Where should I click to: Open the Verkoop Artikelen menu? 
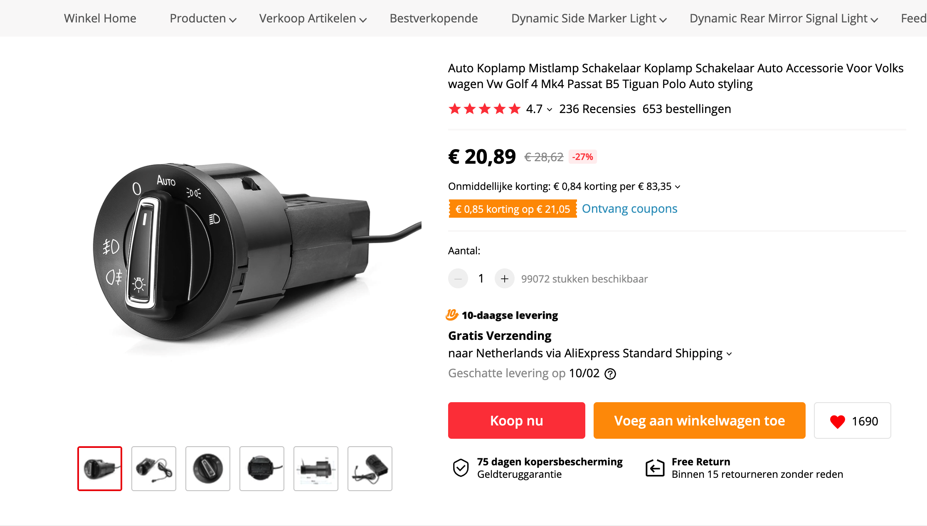point(313,19)
